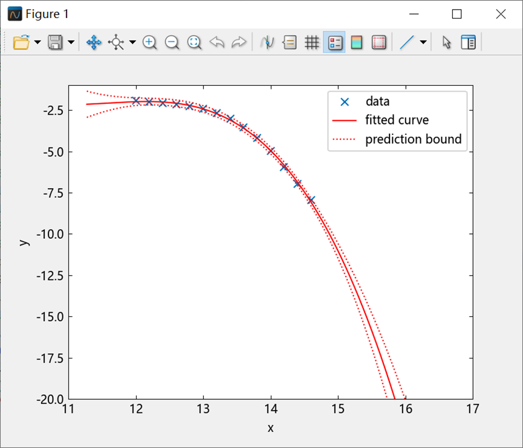
Task: Toggle the colorbar display
Action: pos(357,42)
